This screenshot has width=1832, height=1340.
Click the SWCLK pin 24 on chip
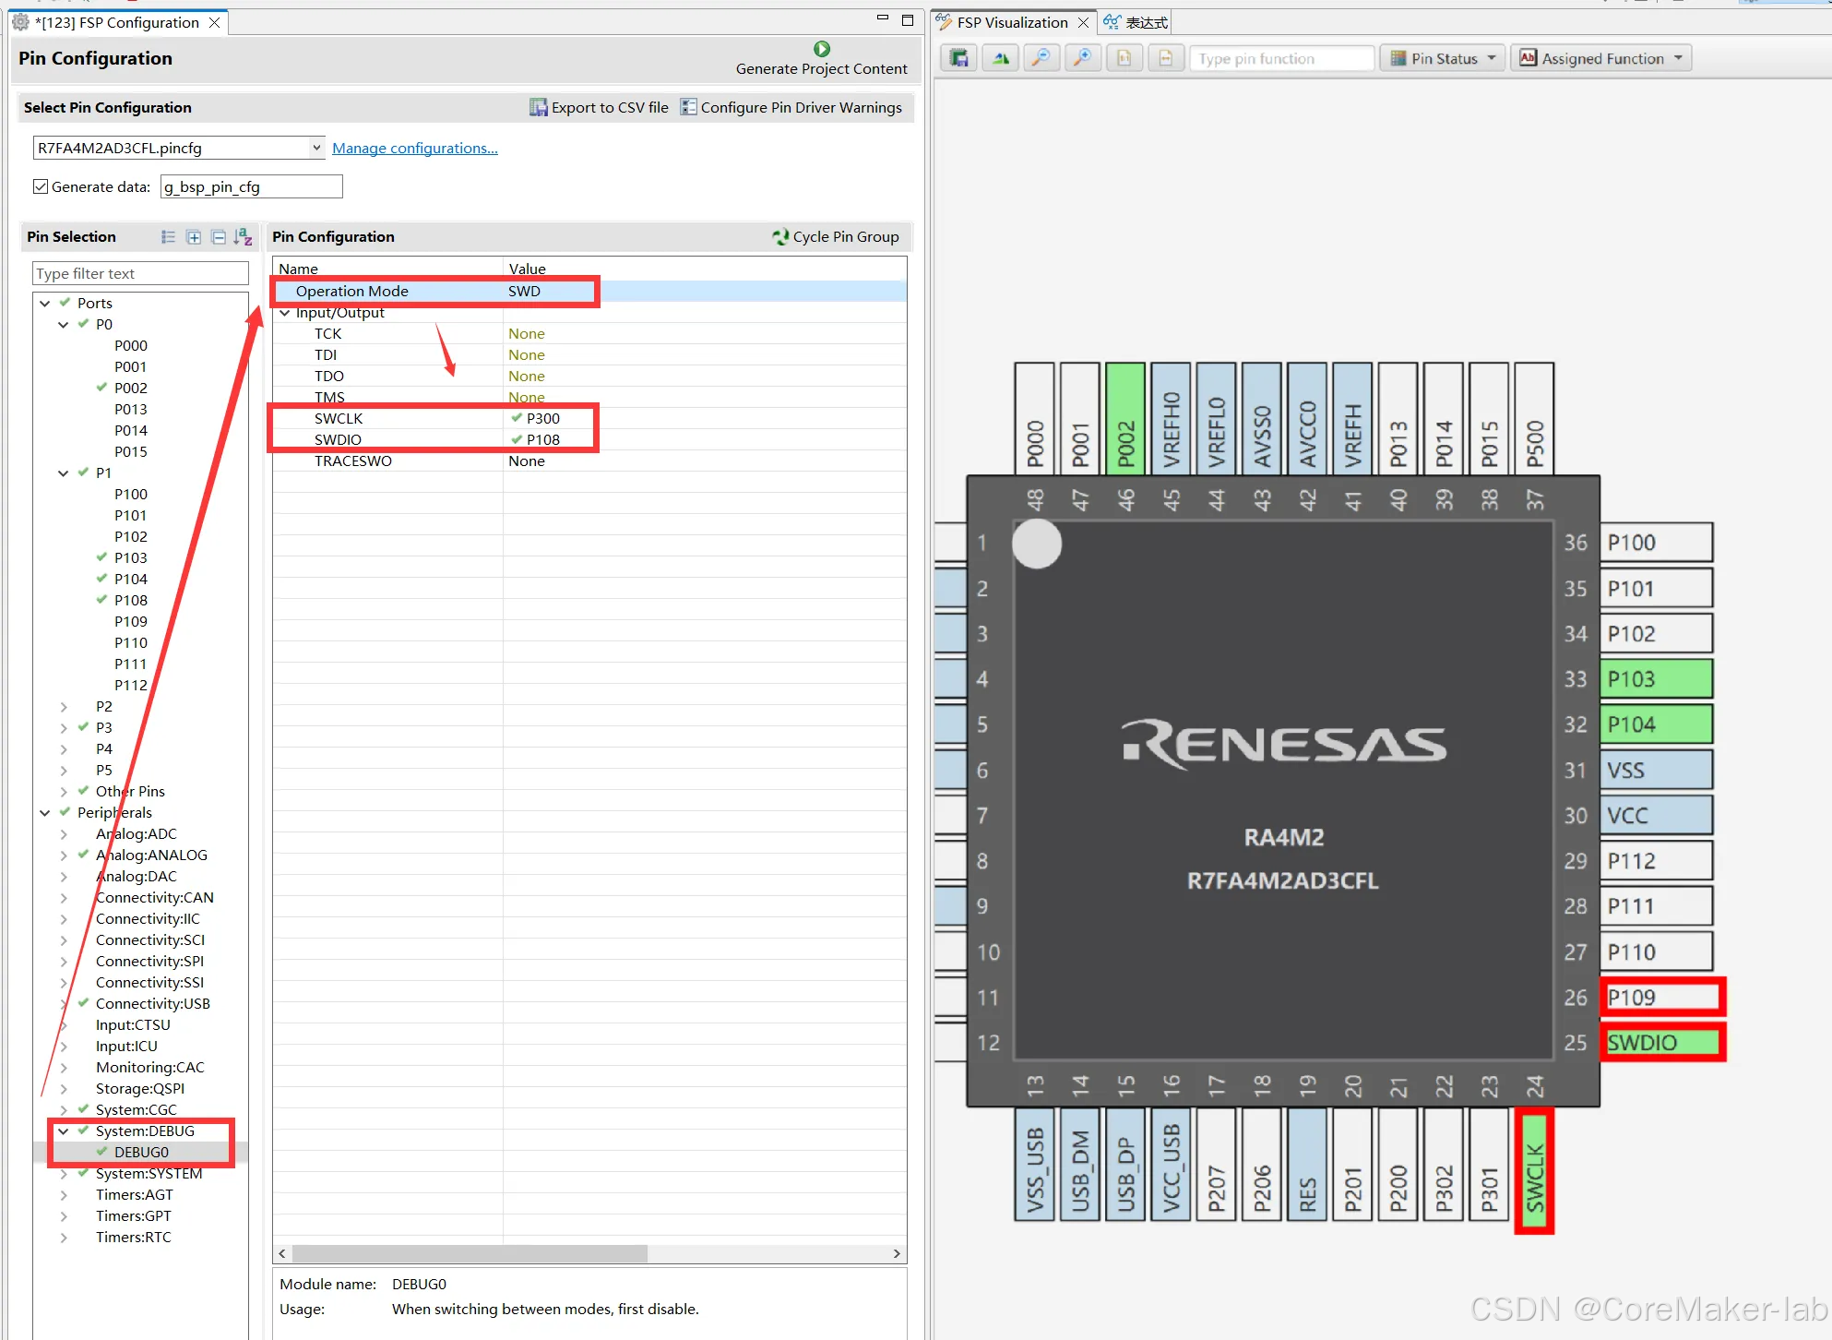(1534, 1170)
